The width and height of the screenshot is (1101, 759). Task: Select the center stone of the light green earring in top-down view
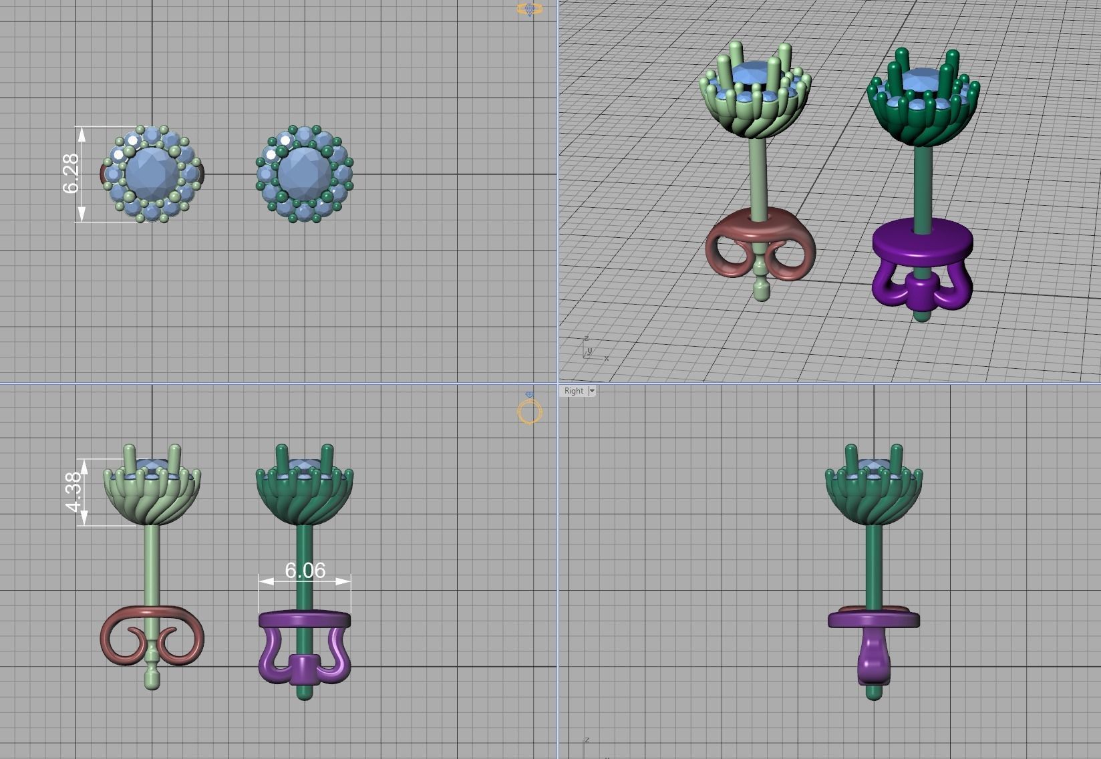click(x=152, y=174)
